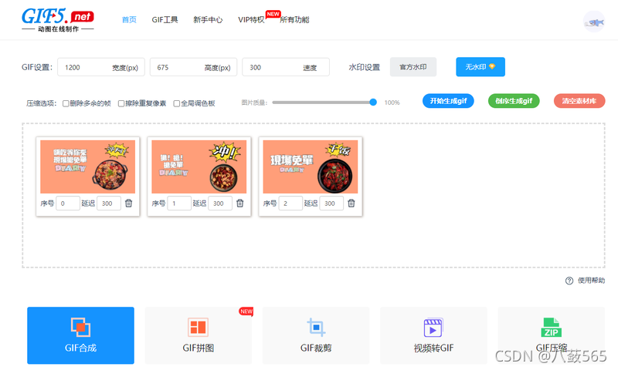
Task: Open GIF工具 navigation menu
Action: pos(165,20)
